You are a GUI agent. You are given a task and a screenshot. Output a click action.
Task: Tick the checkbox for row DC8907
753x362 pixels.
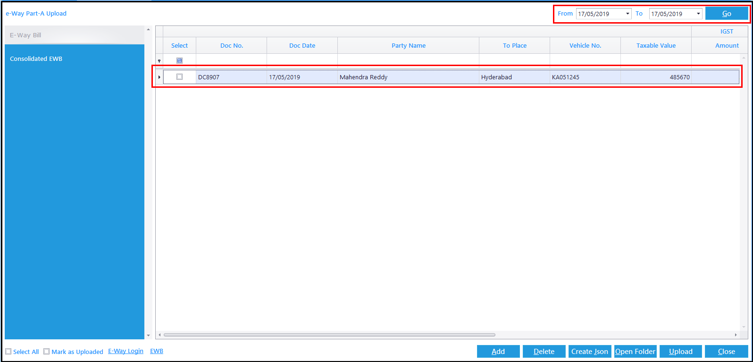tap(179, 76)
